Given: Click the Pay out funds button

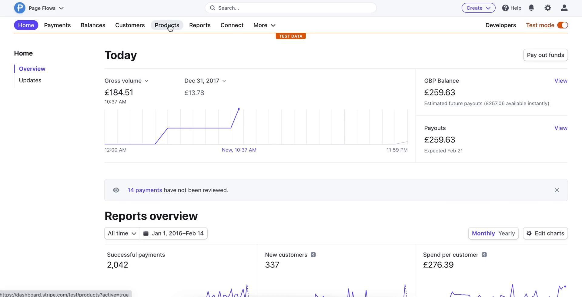Looking at the screenshot, I should pyautogui.click(x=545, y=55).
